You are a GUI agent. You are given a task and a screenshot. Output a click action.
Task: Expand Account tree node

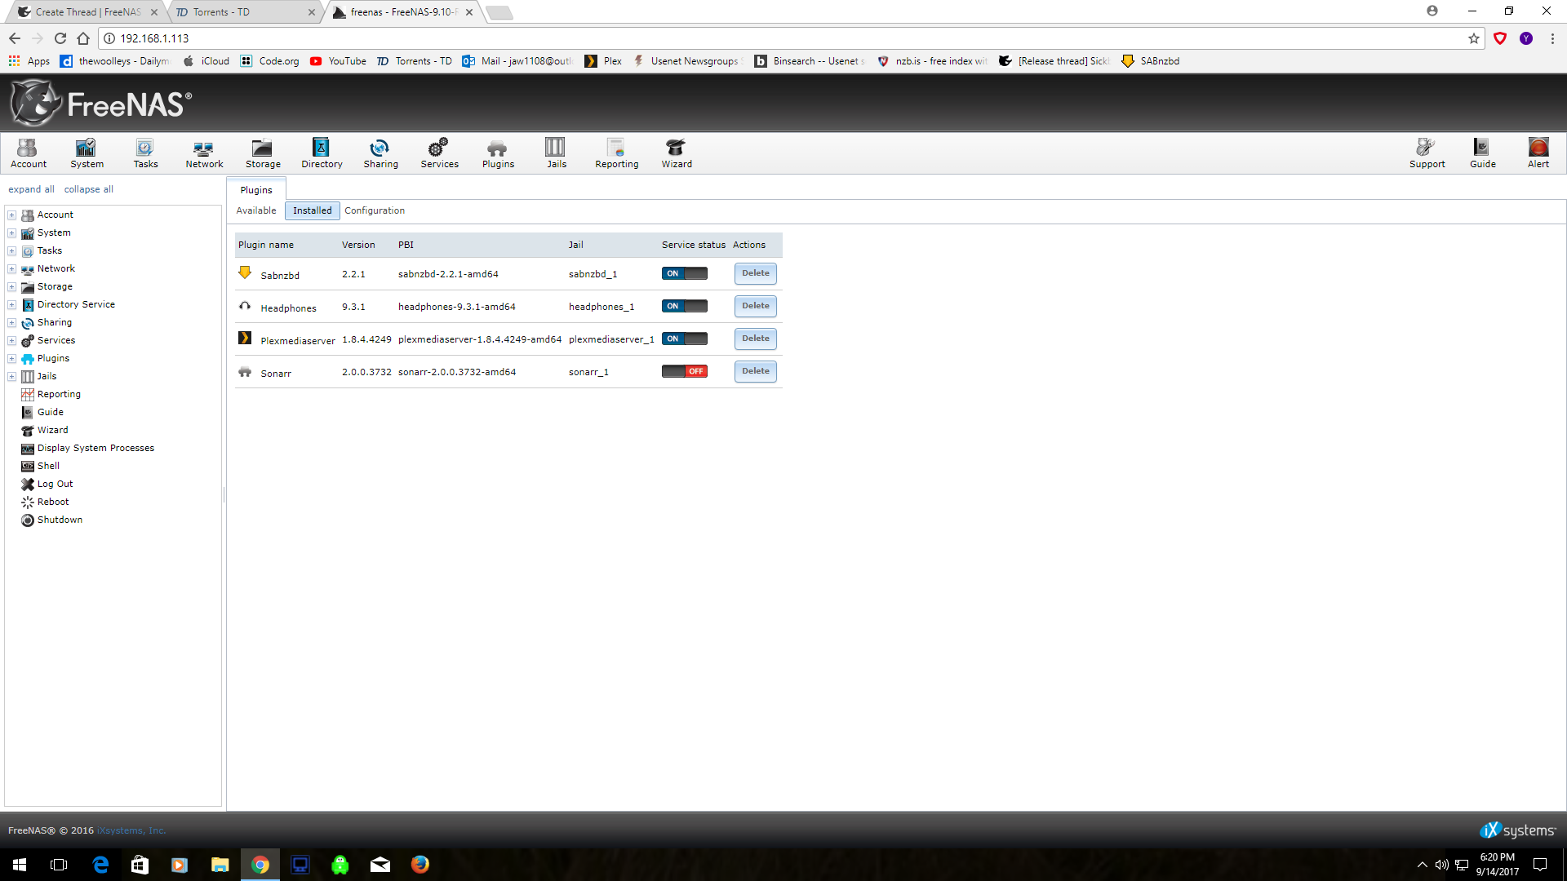click(12, 215)
